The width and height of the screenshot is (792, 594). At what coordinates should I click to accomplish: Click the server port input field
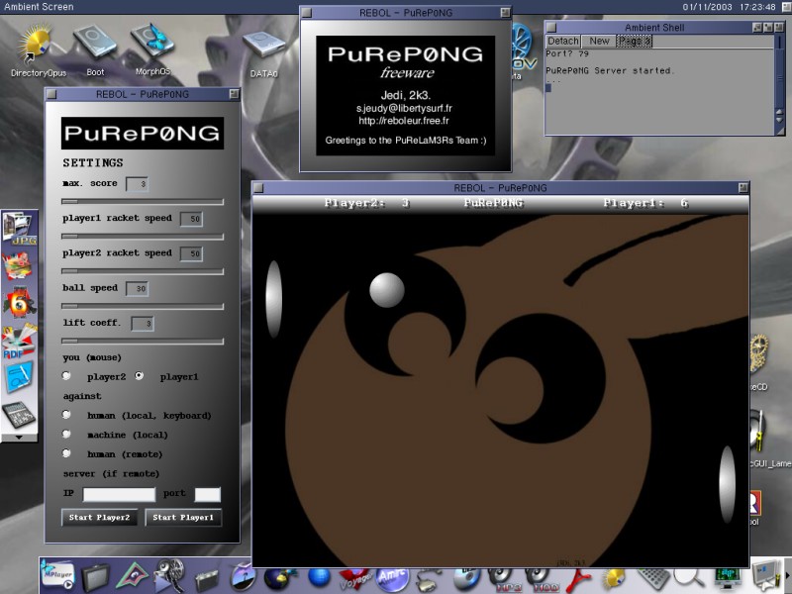click(x=208, y=494)
